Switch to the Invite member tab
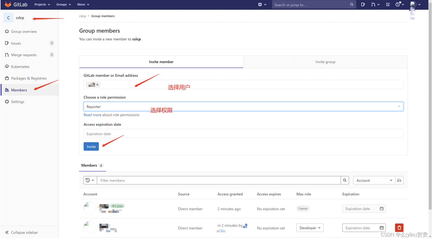The height and width of the screenshot is (240, 432). pyautogui.click(x=161, y=62)
